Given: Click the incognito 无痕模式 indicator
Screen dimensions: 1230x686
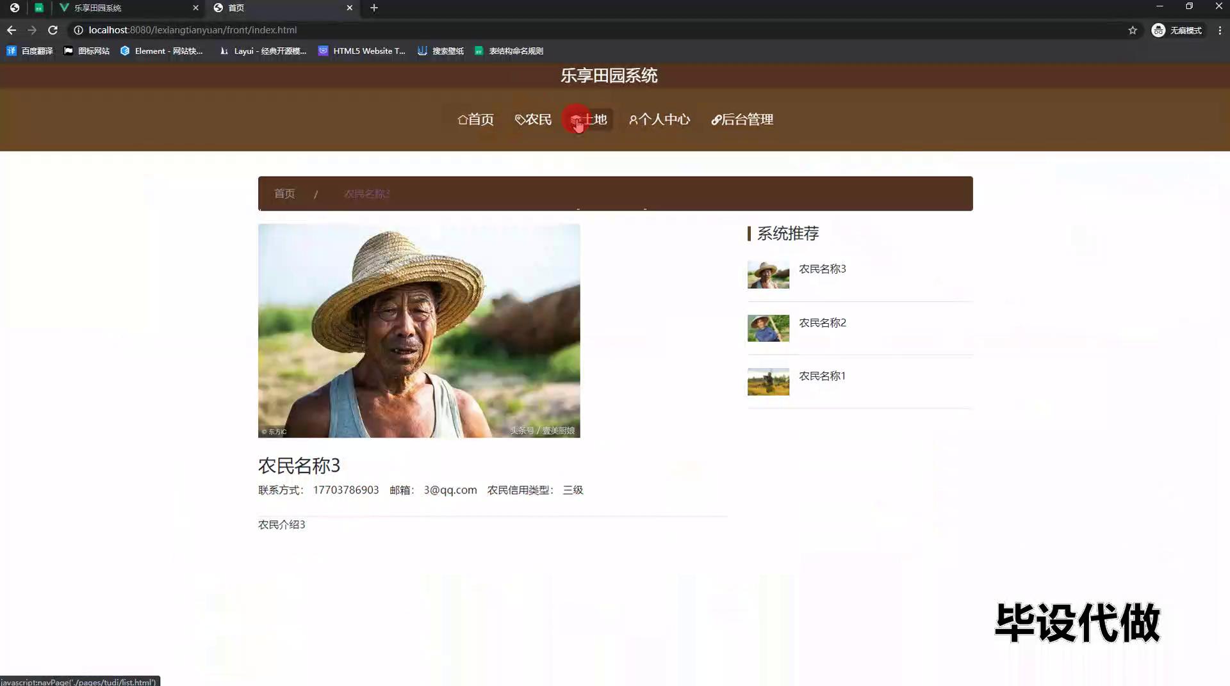Looking at the screenshot, I should coord(1177,30).
